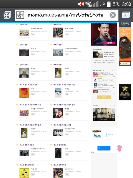The image size is (133, 178).
Task: Pause the Current No.1's slideshow
Action: coord(114,70)
